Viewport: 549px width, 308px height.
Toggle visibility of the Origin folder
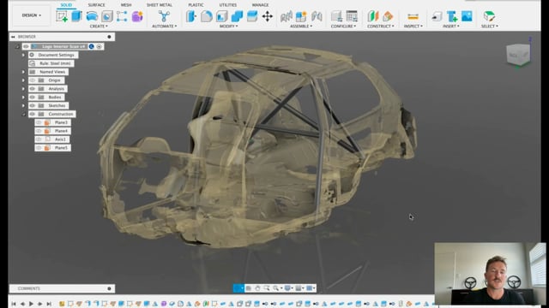click(33, 80)
